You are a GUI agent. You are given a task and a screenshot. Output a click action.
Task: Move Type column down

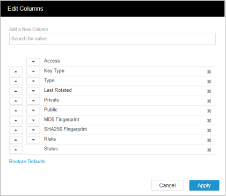point(33,81)
